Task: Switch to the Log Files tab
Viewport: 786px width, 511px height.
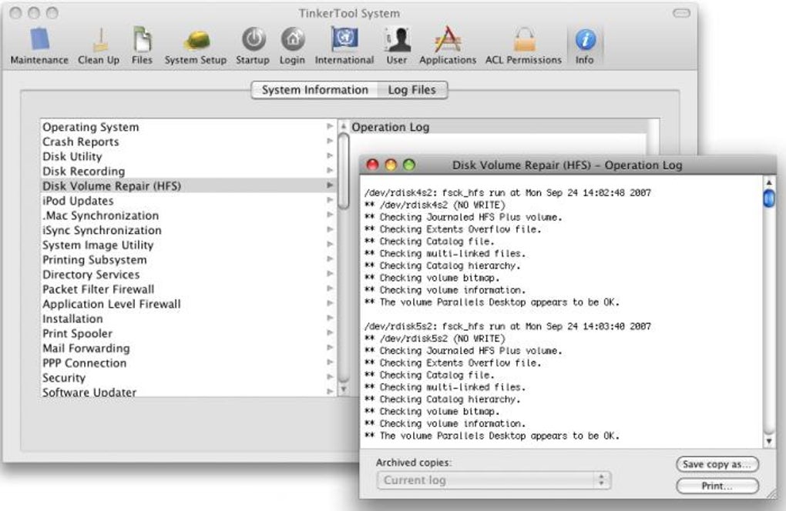Action: (x=411, y=90)
